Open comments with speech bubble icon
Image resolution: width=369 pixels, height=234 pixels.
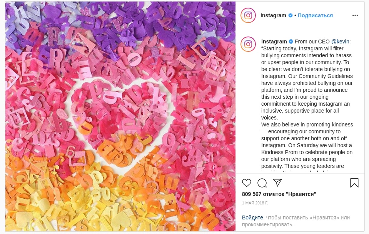pos(262,183)
